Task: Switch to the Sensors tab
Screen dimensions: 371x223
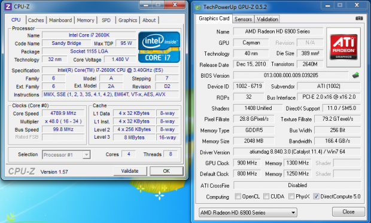Action: 243,19
